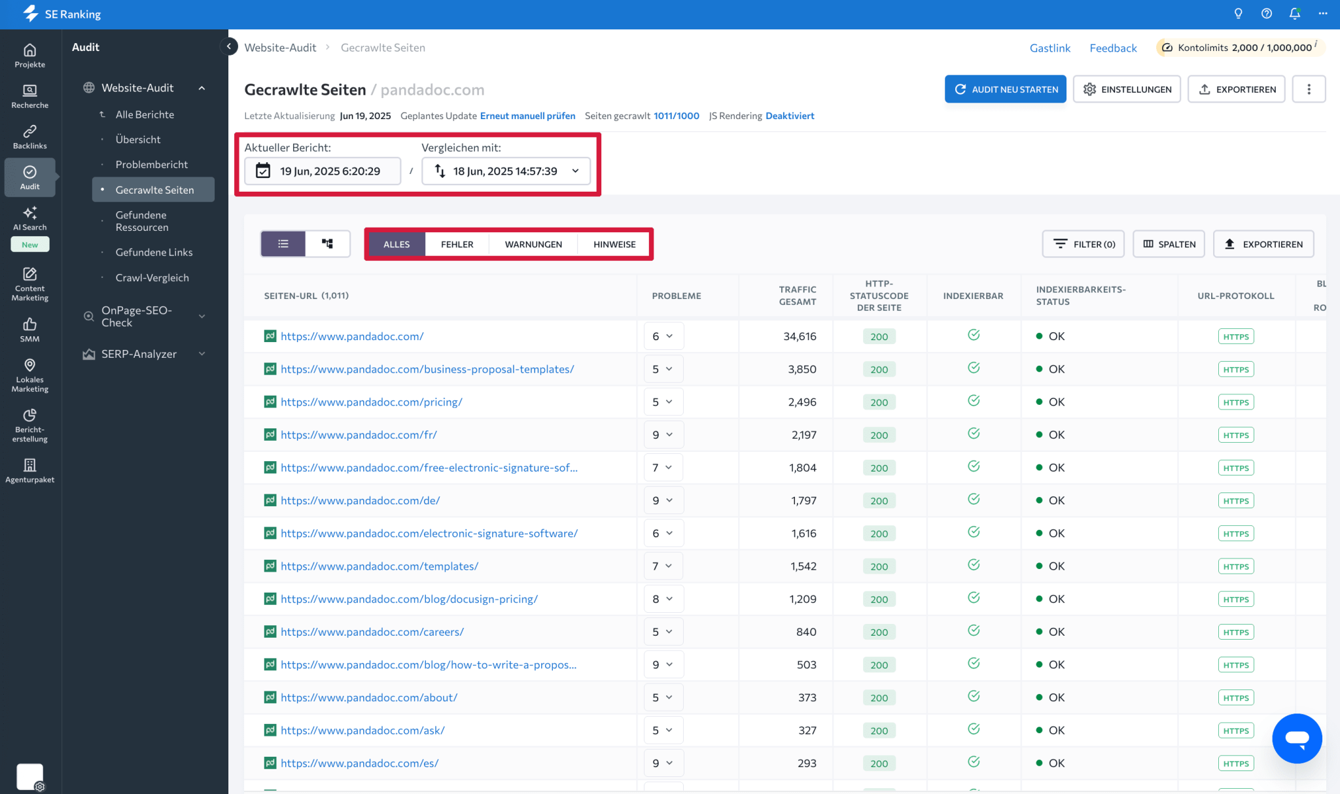Open the Backlinks section in sidebar
The image size is (1340, 794).
pos(29,137)
